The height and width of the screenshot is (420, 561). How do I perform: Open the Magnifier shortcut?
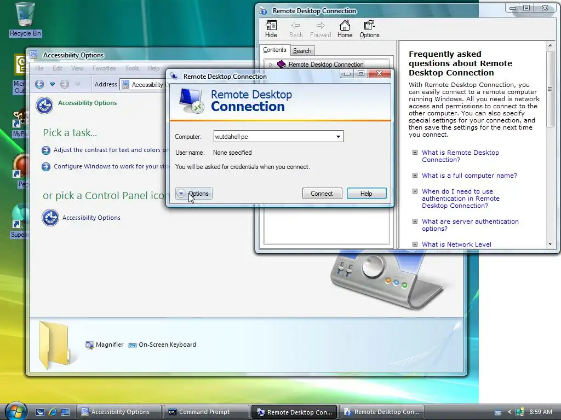click(105, 345)
